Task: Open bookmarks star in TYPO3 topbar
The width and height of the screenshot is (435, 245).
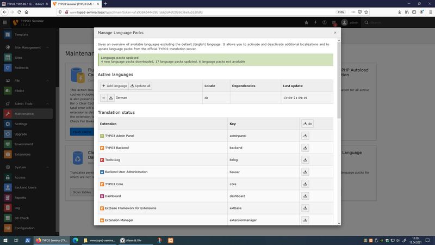Action: point(306,22)
